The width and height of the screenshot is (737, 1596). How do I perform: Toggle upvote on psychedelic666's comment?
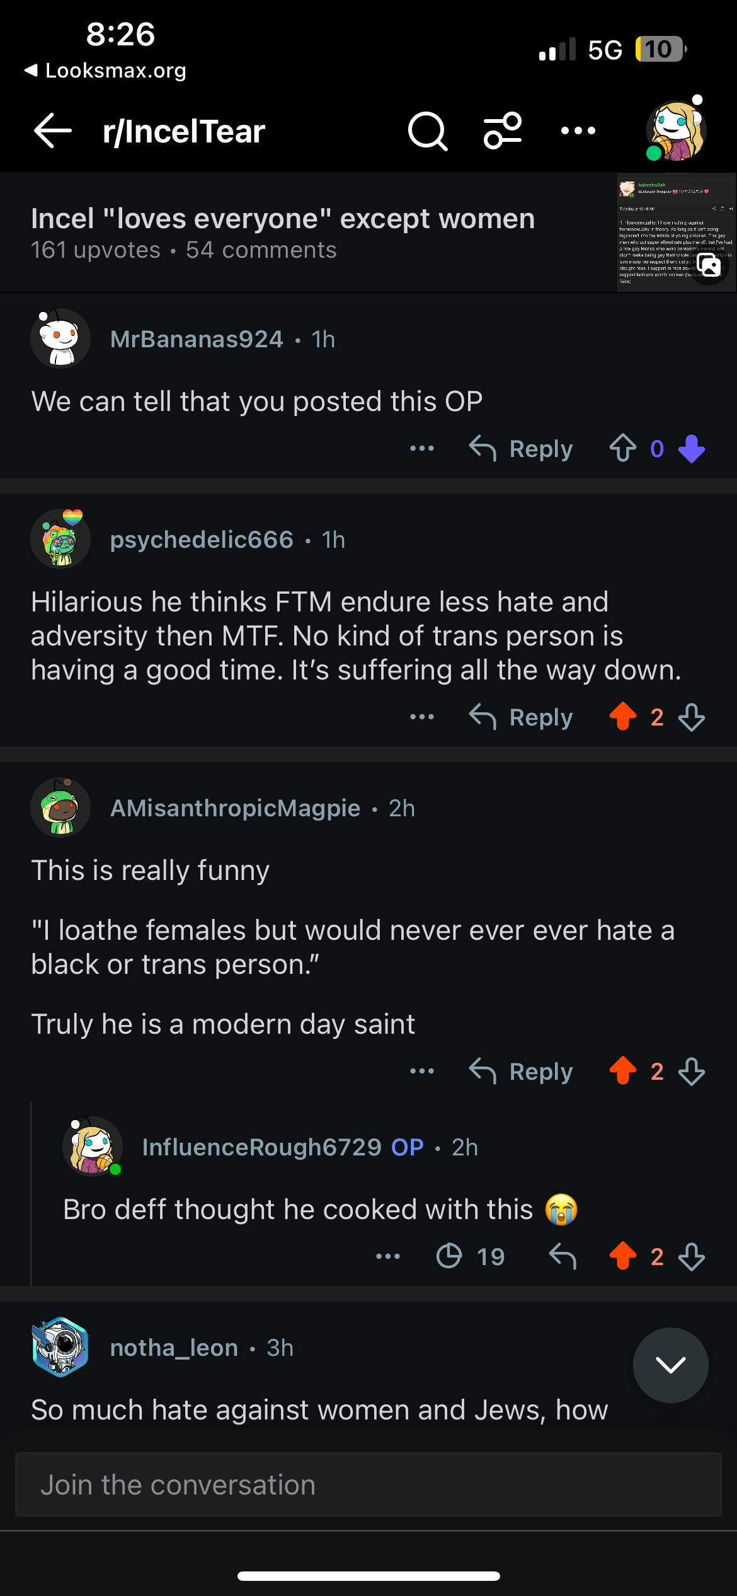pyautogui.click(x=622, y=717)
